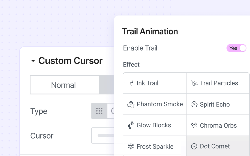
Task: Select the dotted grid cursor type icon
Action: pos(99,111)
